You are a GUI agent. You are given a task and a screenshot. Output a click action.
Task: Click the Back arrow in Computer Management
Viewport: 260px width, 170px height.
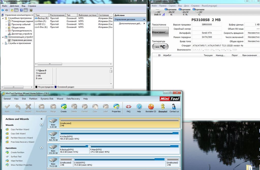click(x=3, y=10)
